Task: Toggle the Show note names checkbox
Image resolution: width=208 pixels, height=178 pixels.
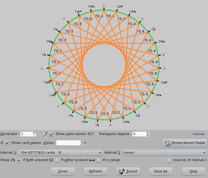Action: point(51,134)
